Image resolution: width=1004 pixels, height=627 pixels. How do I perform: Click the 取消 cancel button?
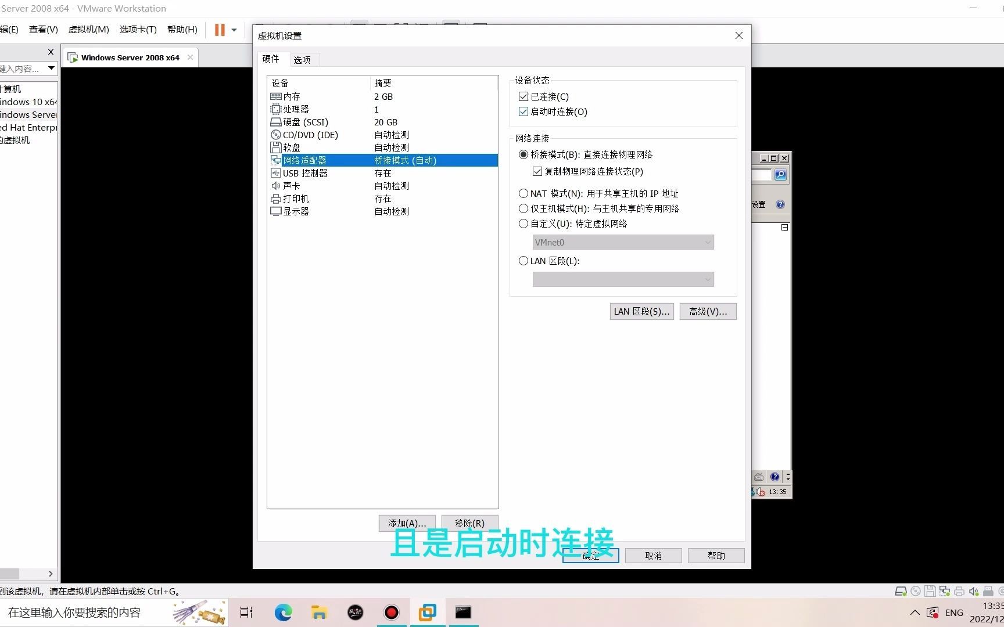point(653,556)
